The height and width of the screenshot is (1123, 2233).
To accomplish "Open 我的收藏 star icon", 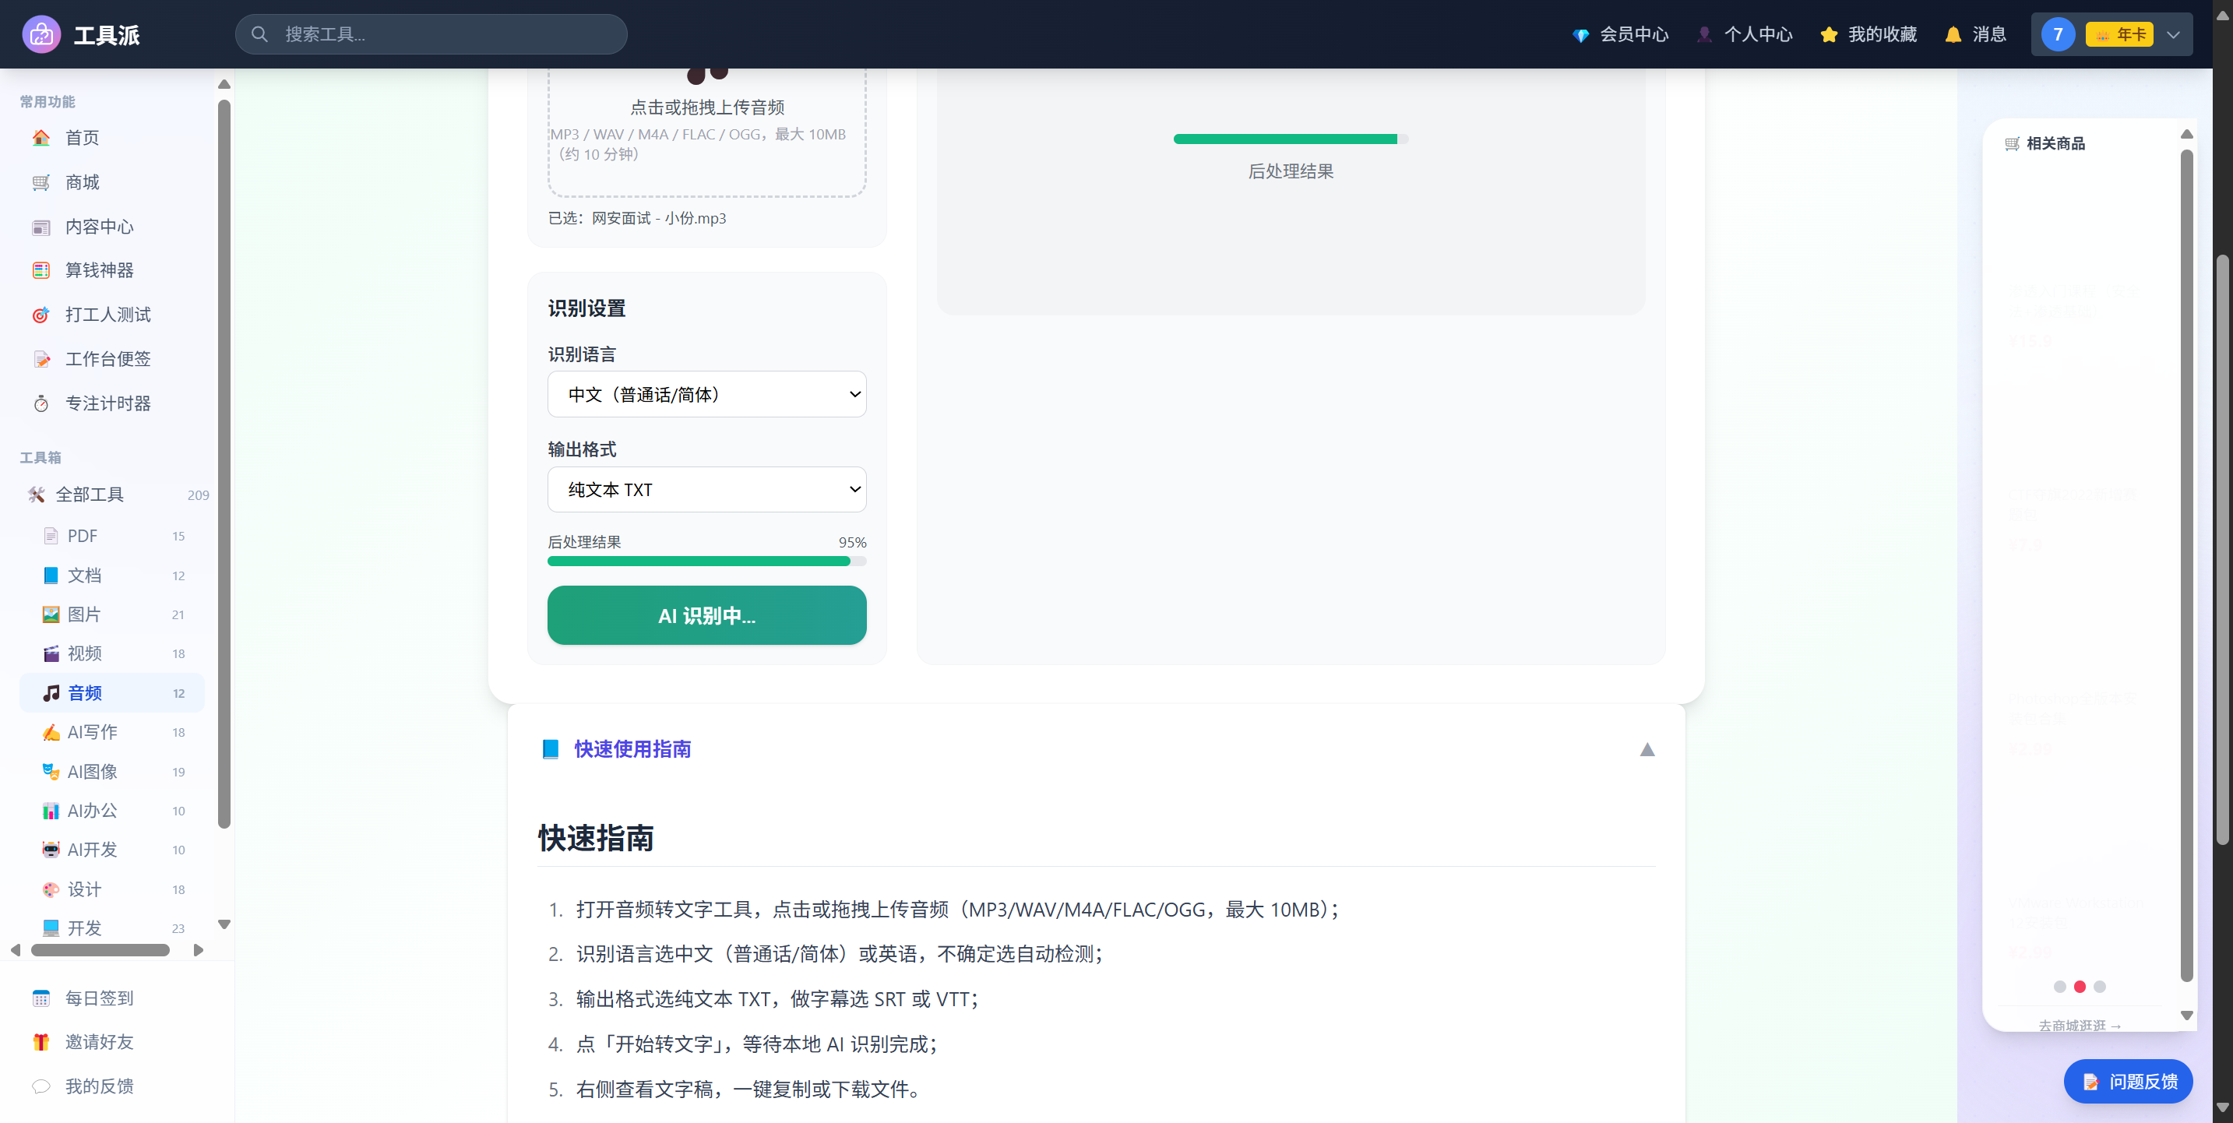I will coord(1829,35).
